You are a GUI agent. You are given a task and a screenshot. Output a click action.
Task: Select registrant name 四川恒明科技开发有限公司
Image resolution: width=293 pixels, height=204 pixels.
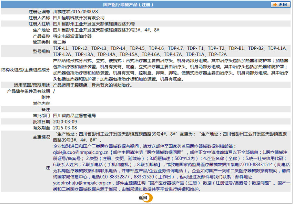79,18
